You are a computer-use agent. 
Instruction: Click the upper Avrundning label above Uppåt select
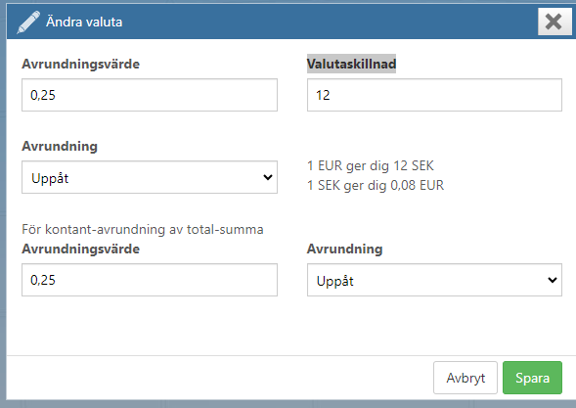point(60,147)
